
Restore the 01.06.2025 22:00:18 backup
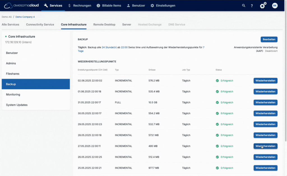tap(265, 92)
